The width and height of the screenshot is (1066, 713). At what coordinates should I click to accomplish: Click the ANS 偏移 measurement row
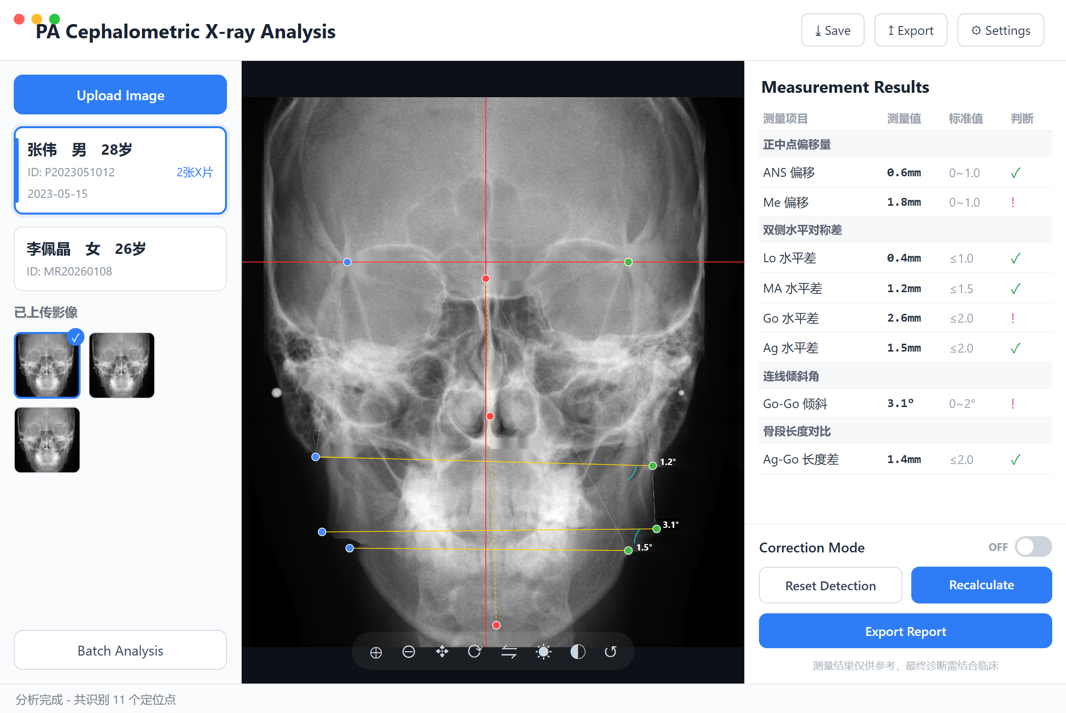[905, 172]
